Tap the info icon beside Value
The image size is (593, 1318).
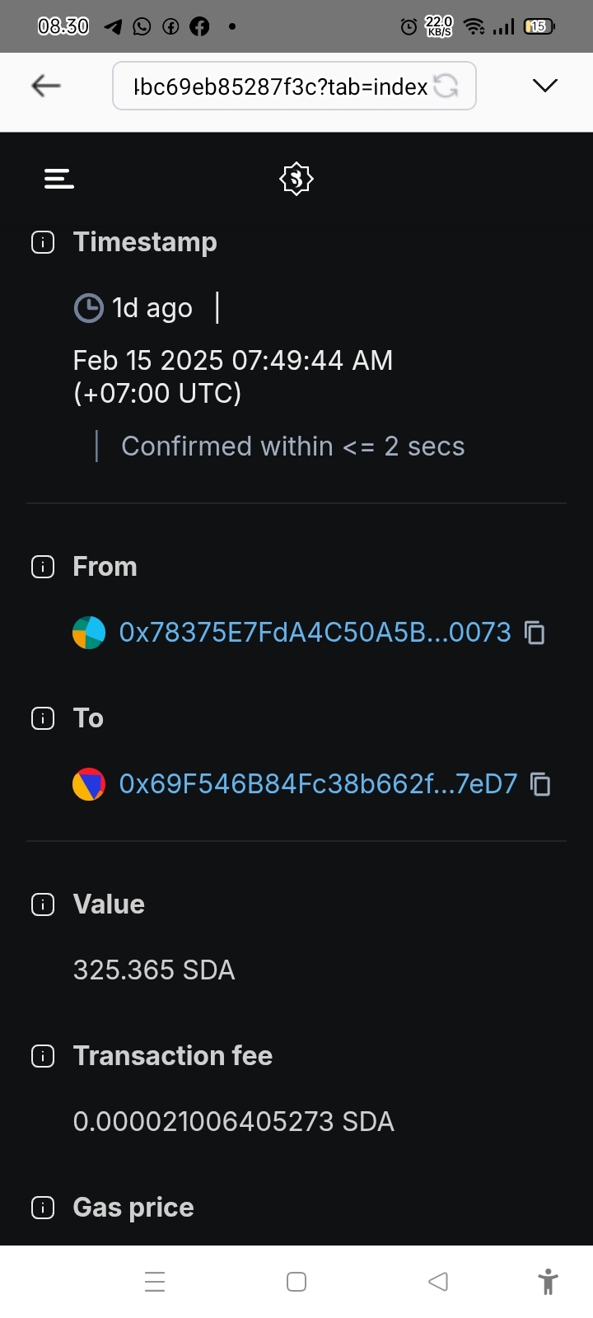[x=43, y=904]
